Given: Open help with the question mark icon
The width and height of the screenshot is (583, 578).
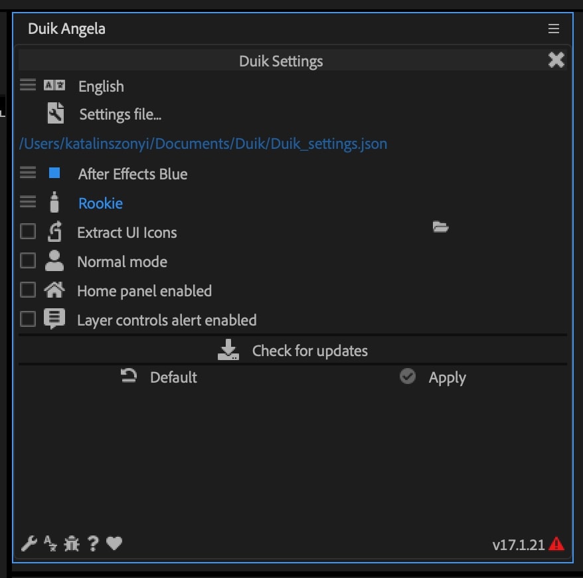Looking at the screenshot, I should (x=93, y=543).
